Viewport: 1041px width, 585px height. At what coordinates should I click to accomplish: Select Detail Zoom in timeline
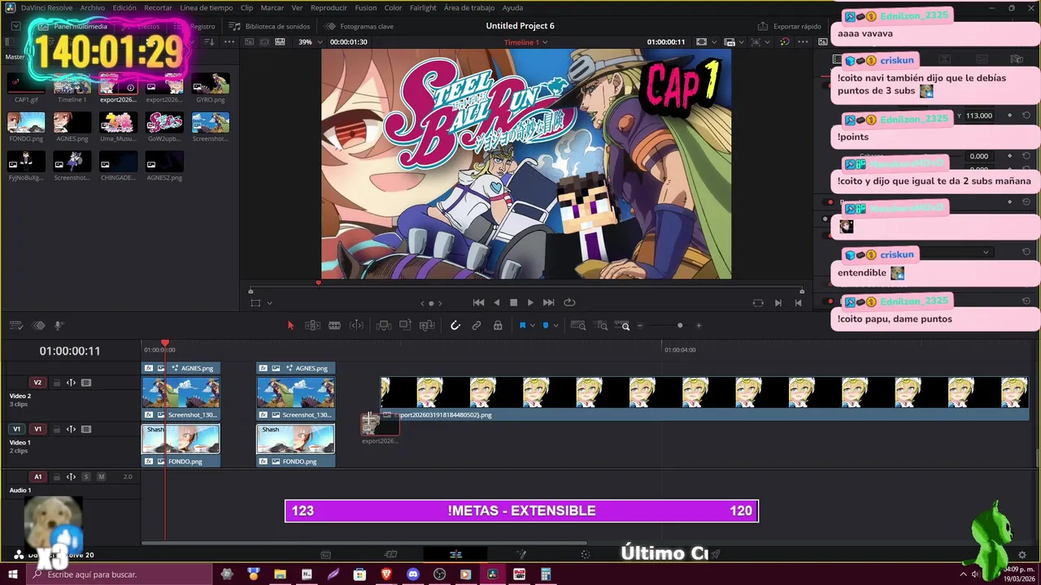click(x=602, y=326)
